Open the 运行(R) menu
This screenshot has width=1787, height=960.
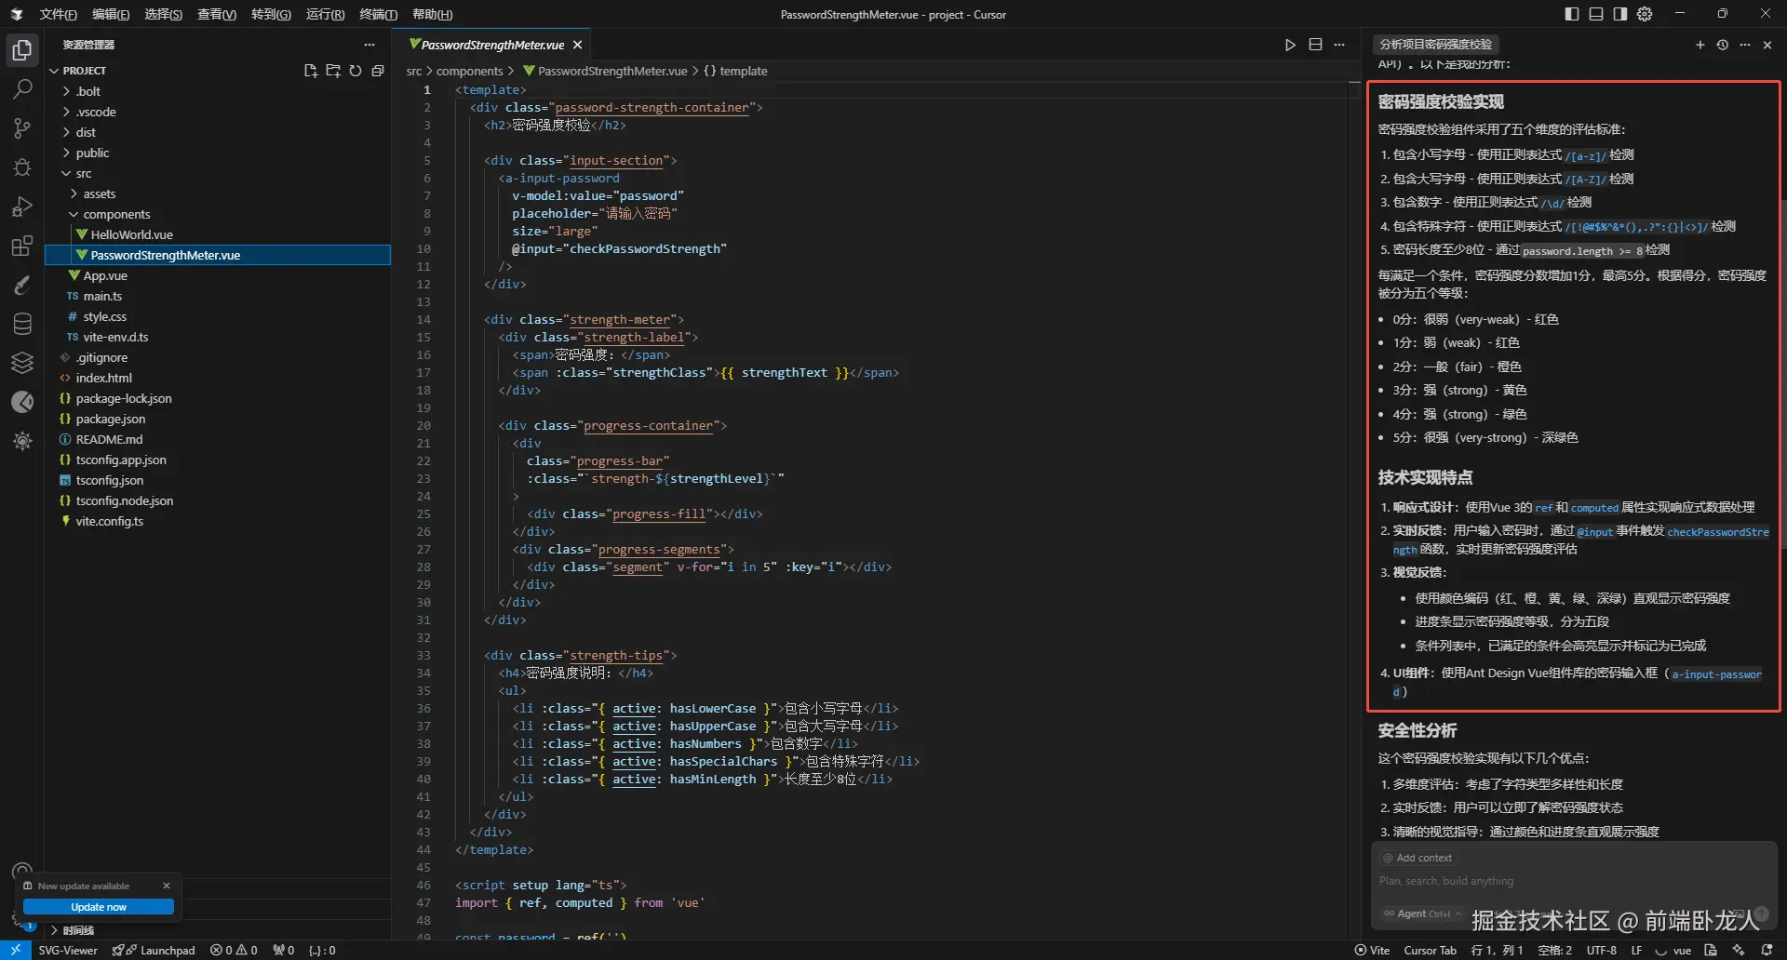pyautogui.click(x=325, y=14)
